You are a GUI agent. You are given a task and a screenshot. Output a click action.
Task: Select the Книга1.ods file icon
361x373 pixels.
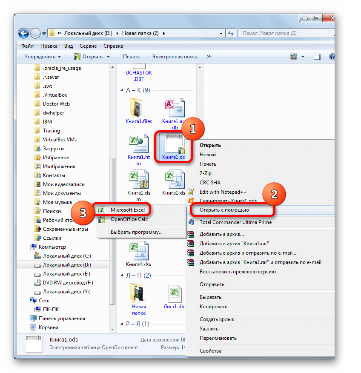[175, 143]
